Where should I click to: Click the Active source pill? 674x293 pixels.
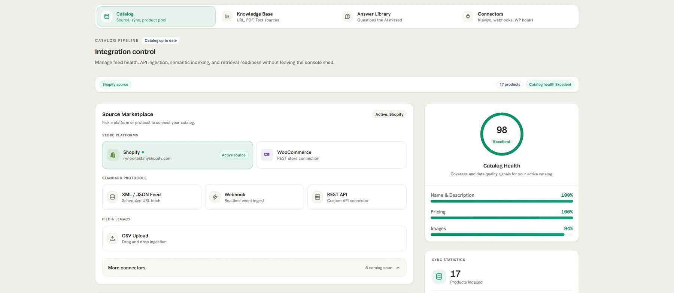[234, 155]
